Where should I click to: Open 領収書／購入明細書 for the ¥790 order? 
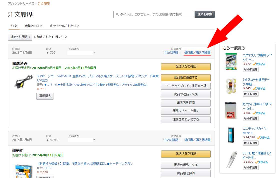click(197, 53)
